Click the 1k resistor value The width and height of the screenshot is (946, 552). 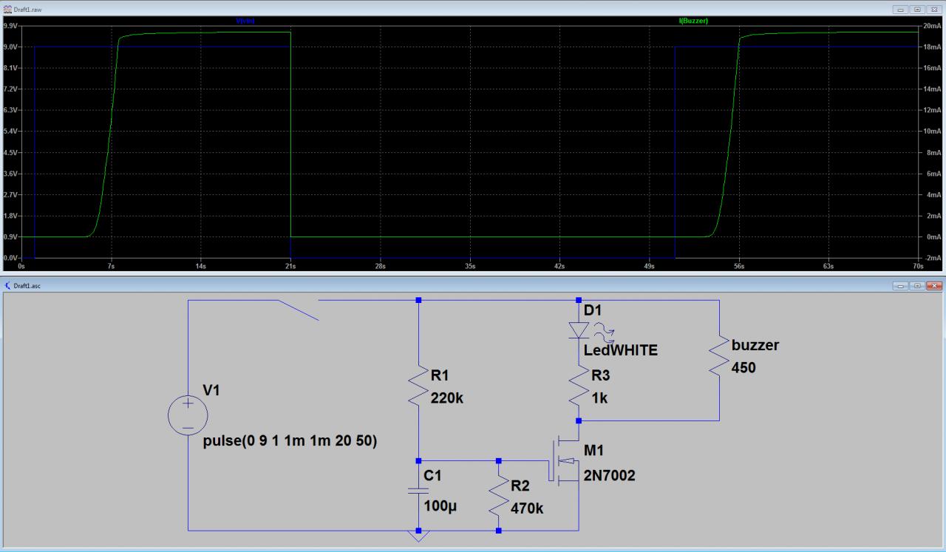pos(599,399)
